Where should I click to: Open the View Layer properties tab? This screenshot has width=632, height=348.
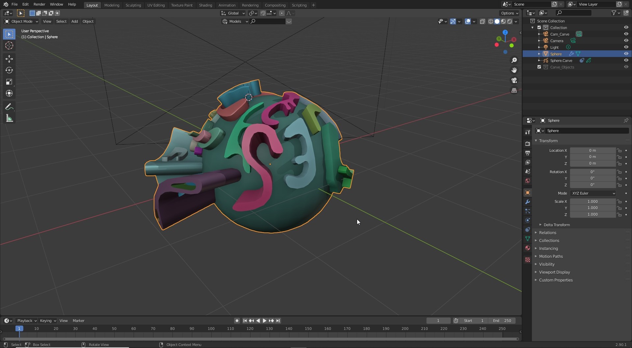(x=528, y=162)
